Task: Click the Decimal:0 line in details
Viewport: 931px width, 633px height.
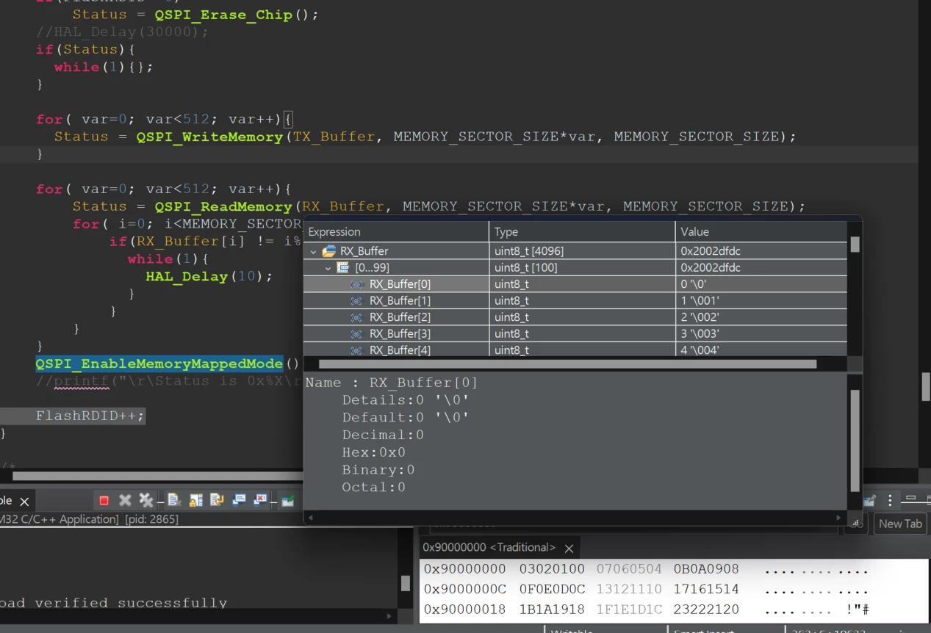Action: 383,435
